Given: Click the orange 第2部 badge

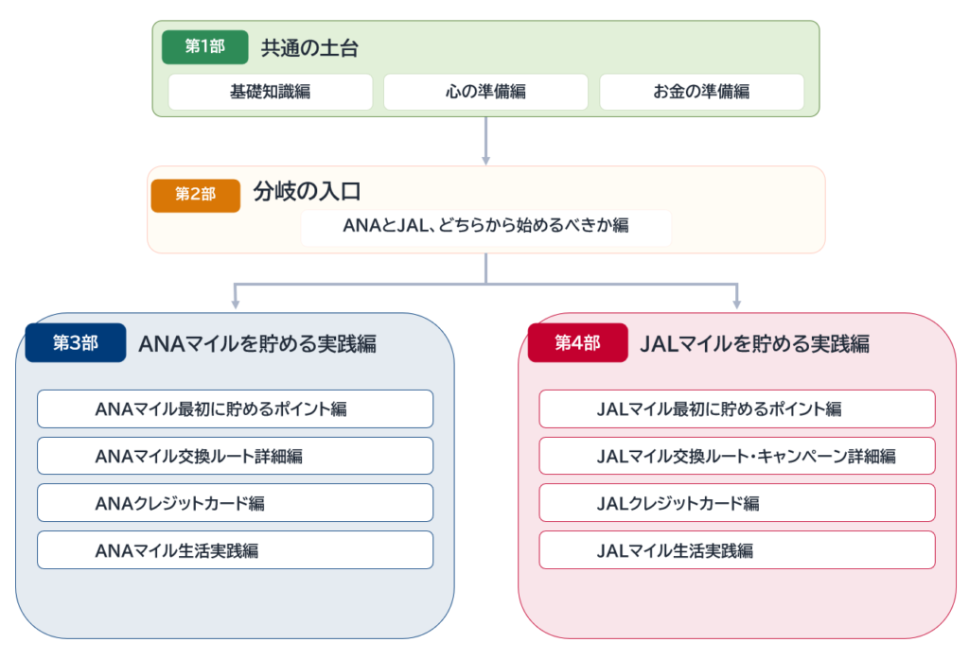Looking at the screenshot, I should tap(195, 195).
